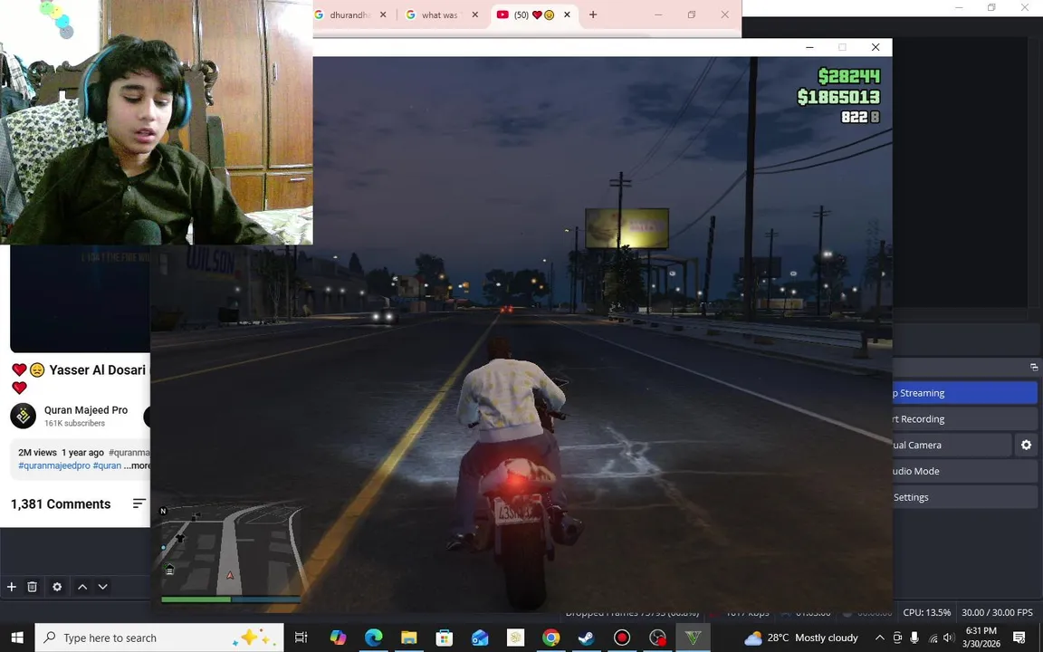The height and width of the screenshot is (652, 1043).
Task: Switch to the 'what was' Google tab
Action: (x=442, y=14)
